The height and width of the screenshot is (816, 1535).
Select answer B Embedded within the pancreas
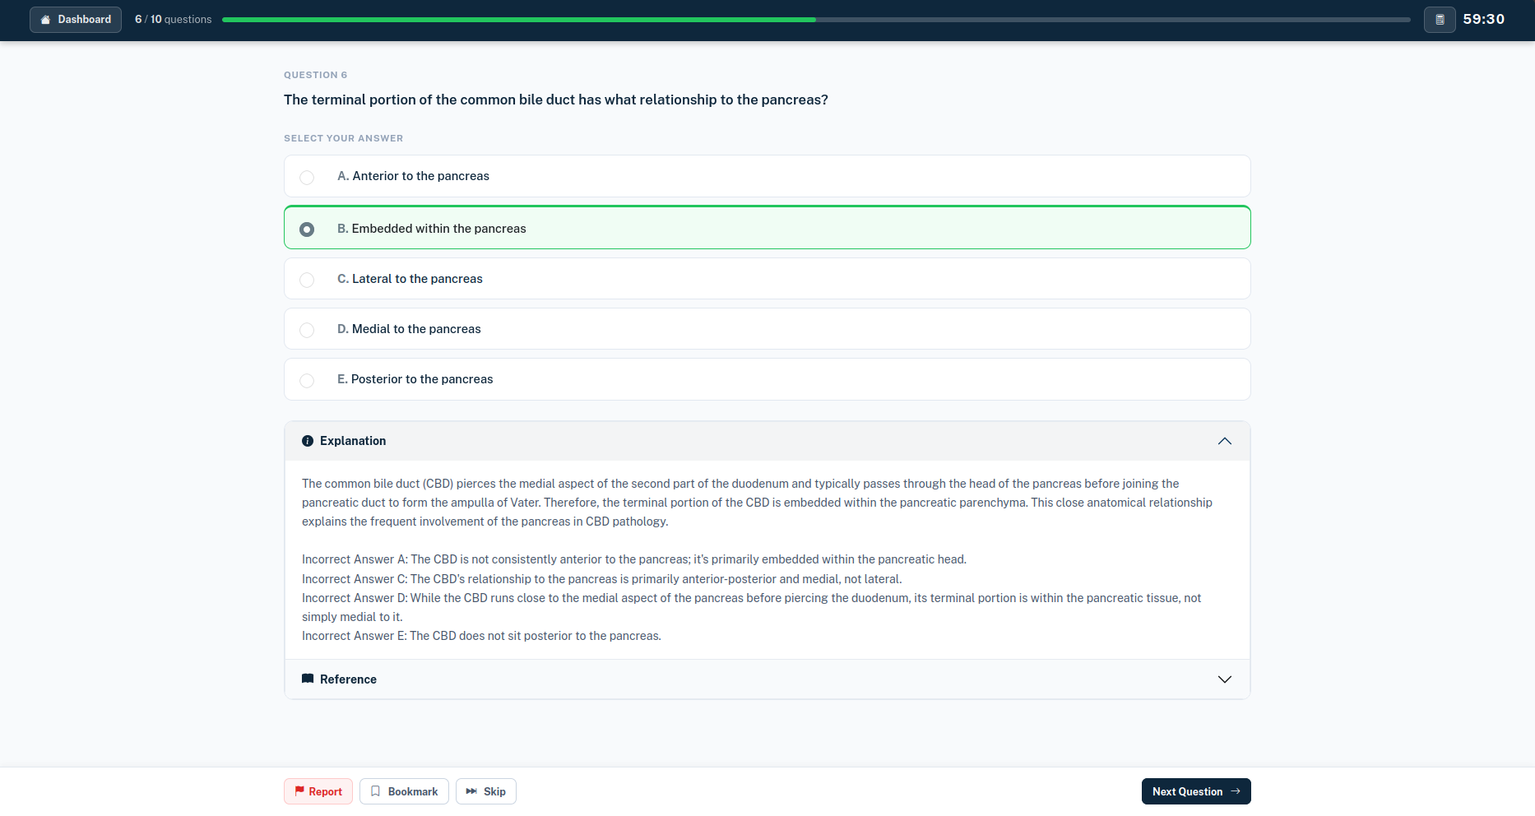tap(767, 228)
